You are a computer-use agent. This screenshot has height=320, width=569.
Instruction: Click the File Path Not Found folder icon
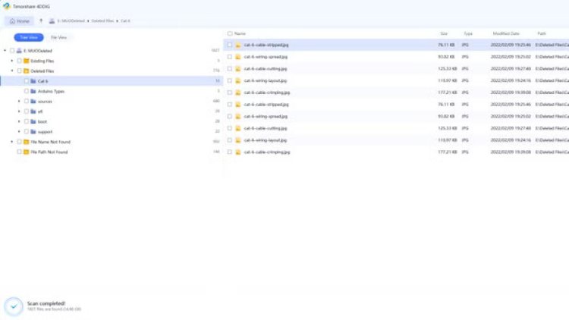tap(27, 152)
